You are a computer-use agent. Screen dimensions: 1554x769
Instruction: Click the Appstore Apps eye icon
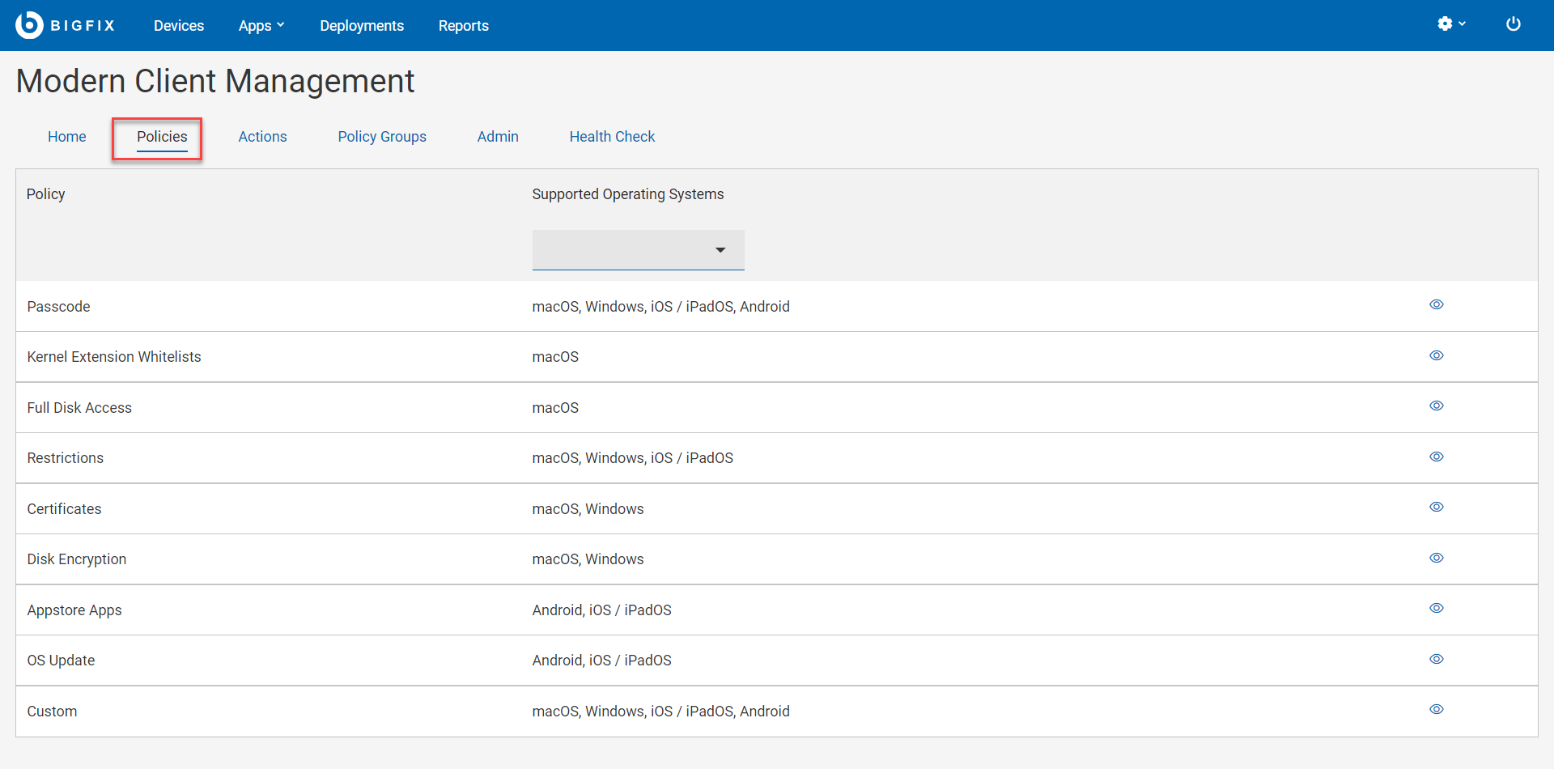tap(1436, 609)
